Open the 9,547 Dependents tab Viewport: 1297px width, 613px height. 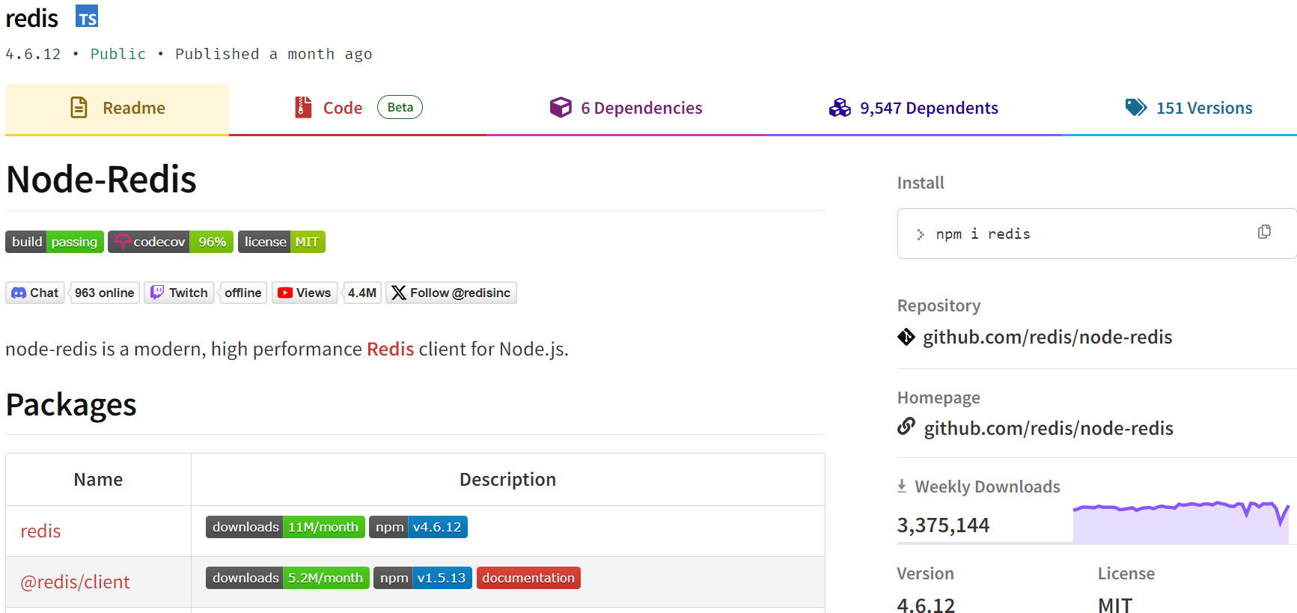913,109
